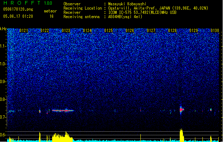Select the file name 0506170120.png
Viewport: 223px width, 142px height.
click(x=18, y=9)
